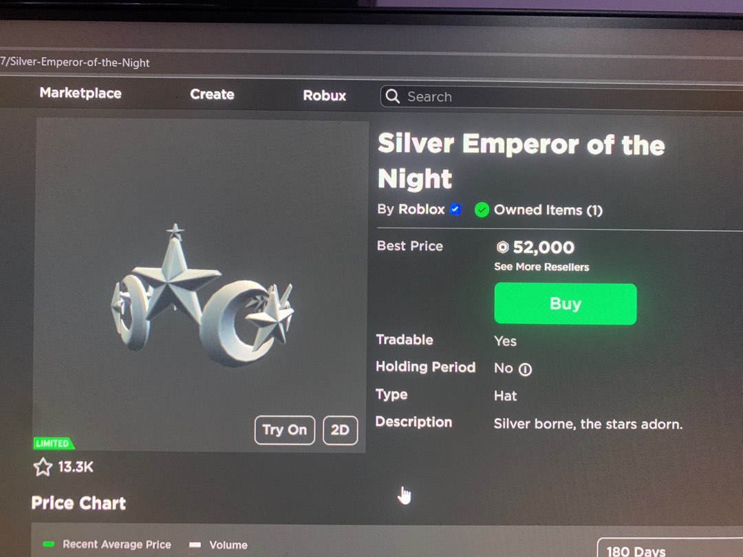The width and height of the screenshot is (743, 557).
Task: Toggle Volume series in chart legend
Action: pos(219,545)
